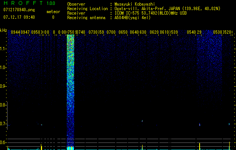Click the 0730 time marker
The height and width of the screenshot is (150, 236).
[x=93, y=32]
